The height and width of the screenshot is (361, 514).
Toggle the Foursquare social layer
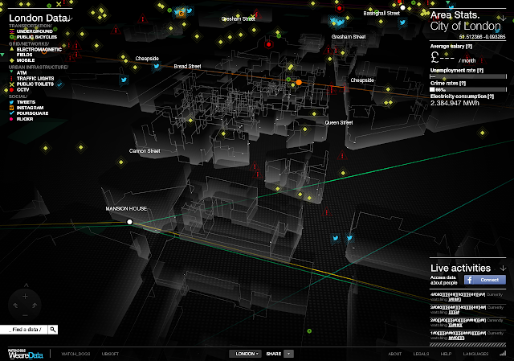29,113
